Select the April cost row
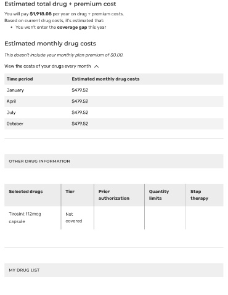The image size is (228, 295). pyautogui.click(x=114, y=101)
